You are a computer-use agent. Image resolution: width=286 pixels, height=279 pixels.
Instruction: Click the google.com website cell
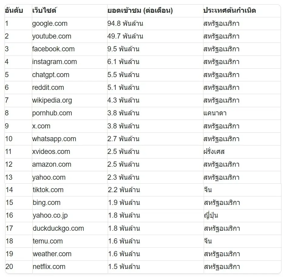[x=50, y=24]
